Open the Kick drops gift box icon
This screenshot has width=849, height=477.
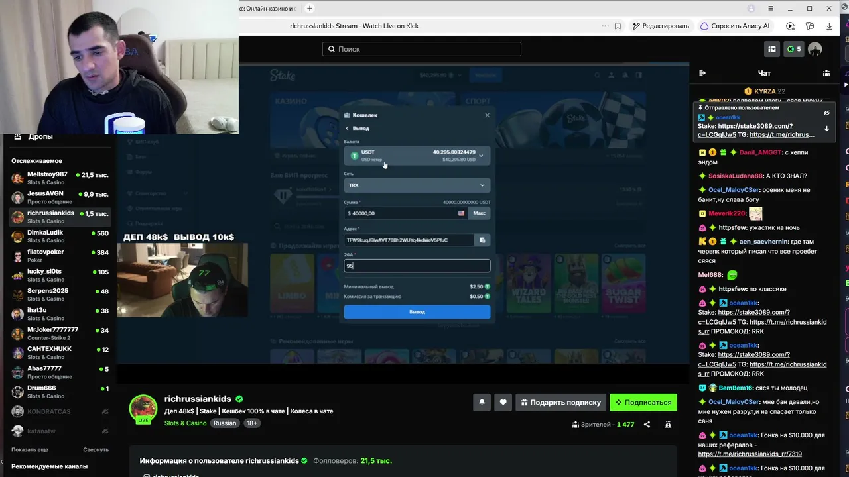point(772,49)
